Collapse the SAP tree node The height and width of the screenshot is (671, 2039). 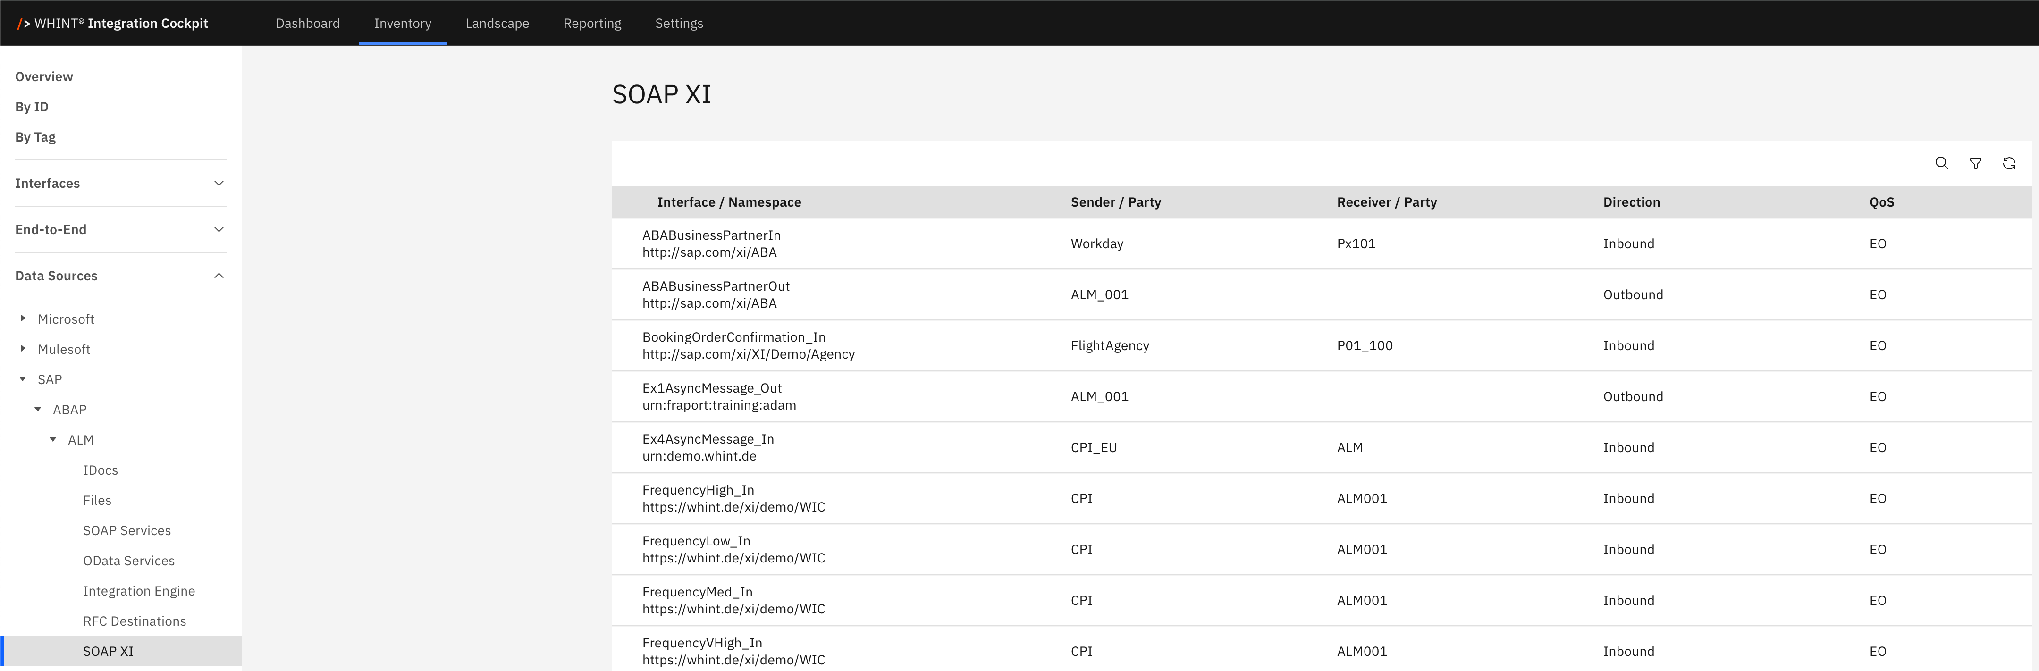23,379
